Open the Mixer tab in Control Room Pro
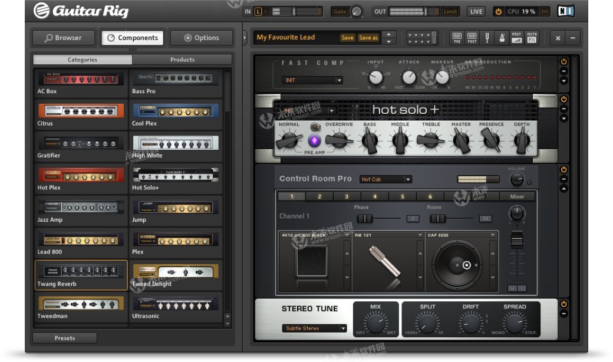 517,196
